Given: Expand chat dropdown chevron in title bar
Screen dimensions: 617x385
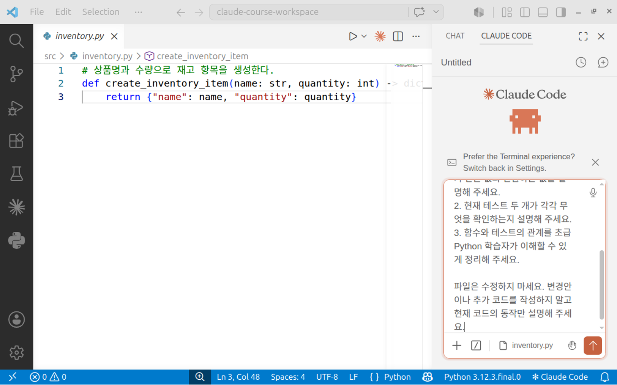Looking at the screenshot, I should [x=436, y=12].
